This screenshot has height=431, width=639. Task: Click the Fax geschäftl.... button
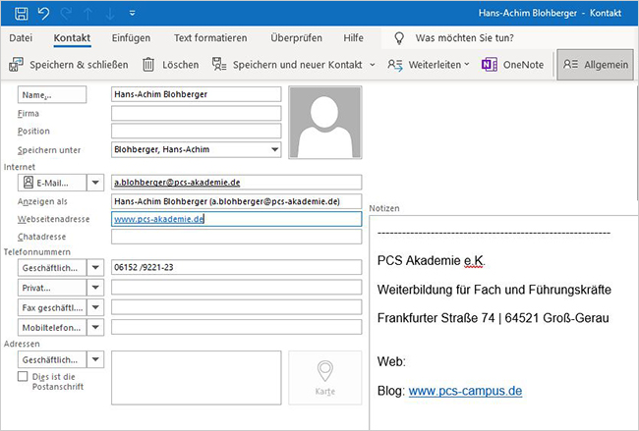[52, 307]
